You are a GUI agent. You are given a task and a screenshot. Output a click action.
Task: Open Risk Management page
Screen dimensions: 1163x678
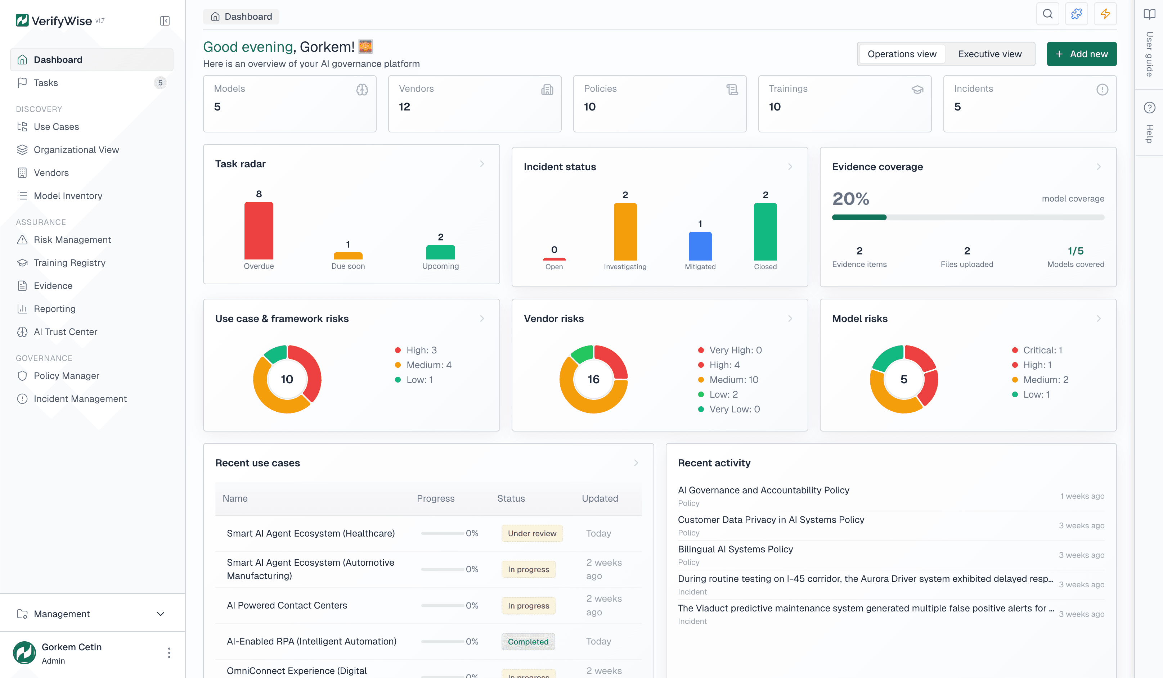(92, 239)
